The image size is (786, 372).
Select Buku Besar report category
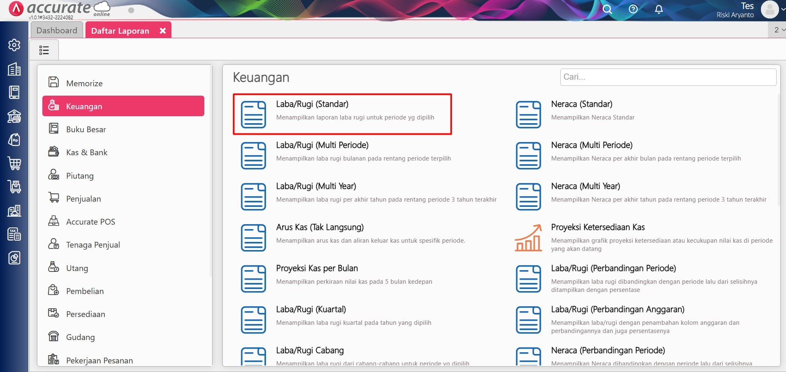(x=86, y=129)
